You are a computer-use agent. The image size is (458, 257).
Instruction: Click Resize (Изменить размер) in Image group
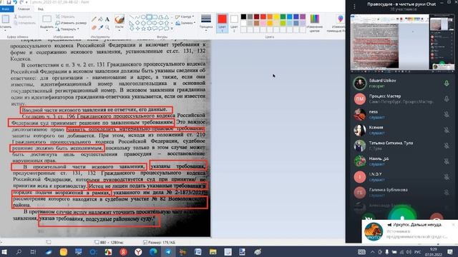[x=71, y=23]
